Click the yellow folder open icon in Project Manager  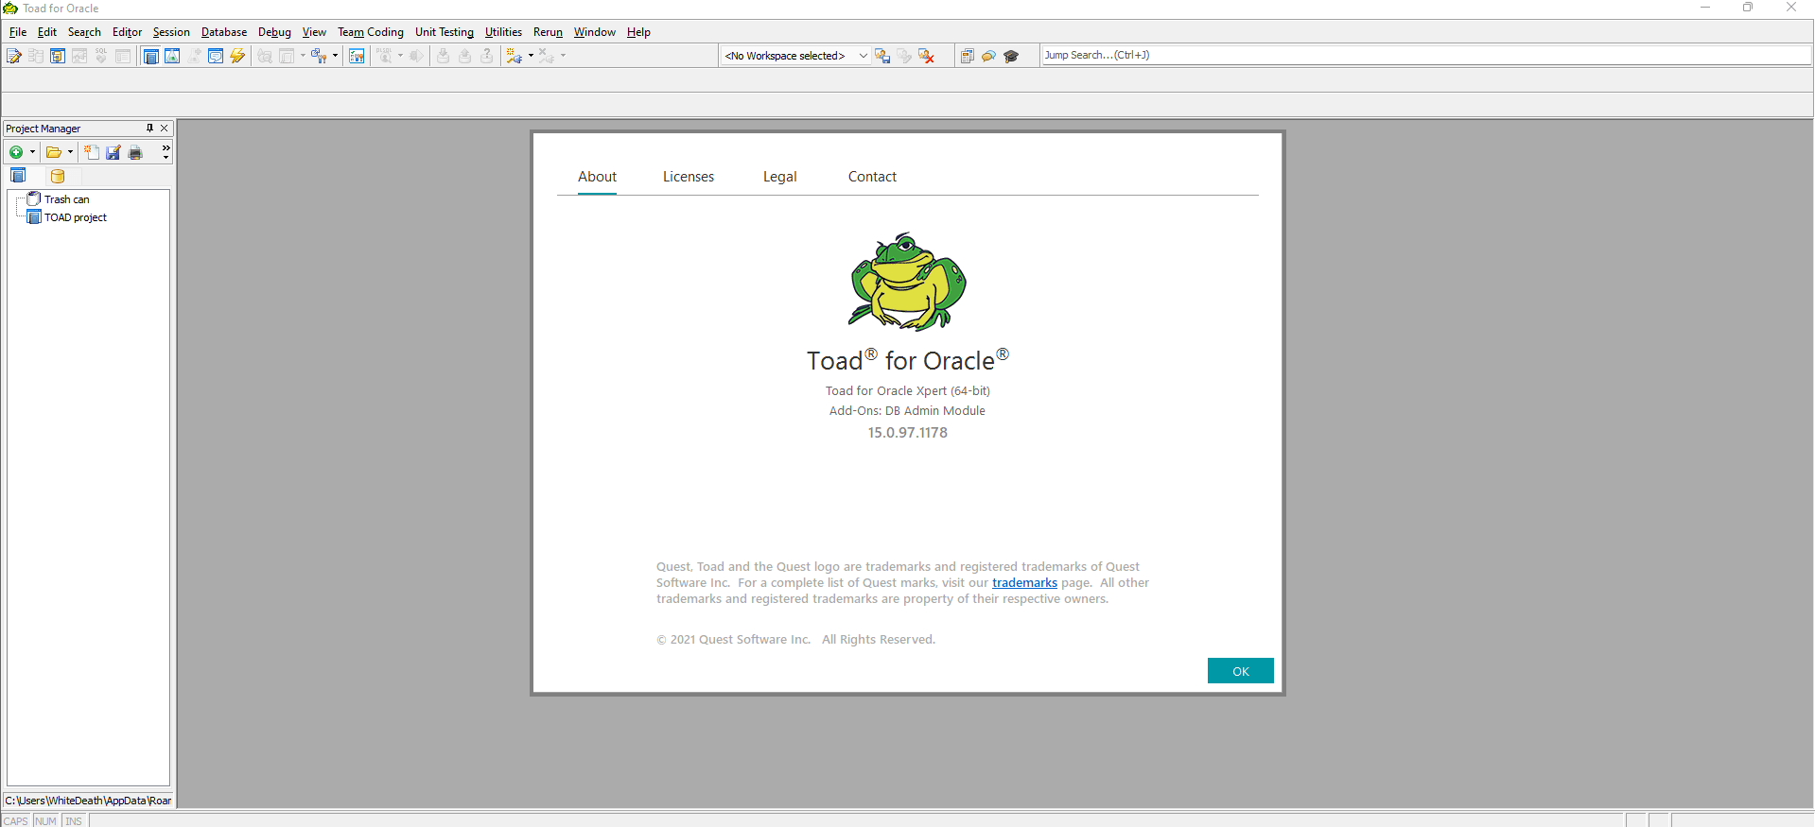54,152
